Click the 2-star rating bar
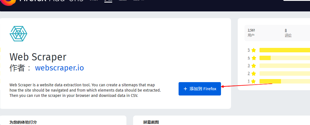 click(x=285, y=73)
